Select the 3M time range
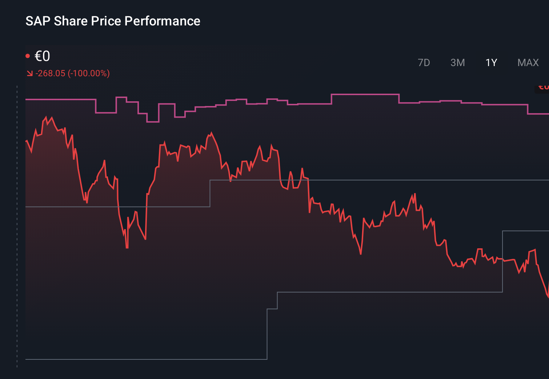This screenshot has height=379, width=549. pos(458,62)
